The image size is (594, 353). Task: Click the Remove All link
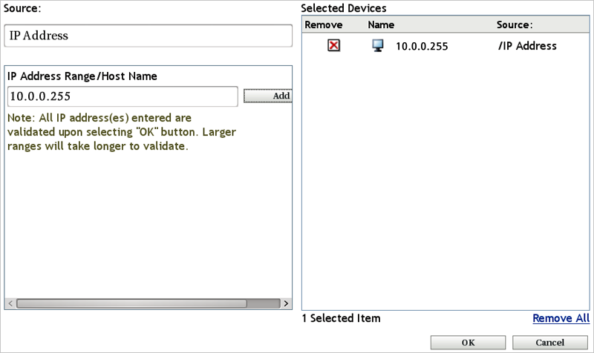(x=561, y=318)
